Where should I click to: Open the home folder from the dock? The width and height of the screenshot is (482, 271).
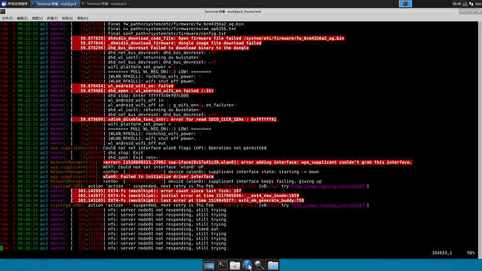click(x=235, y=265)
